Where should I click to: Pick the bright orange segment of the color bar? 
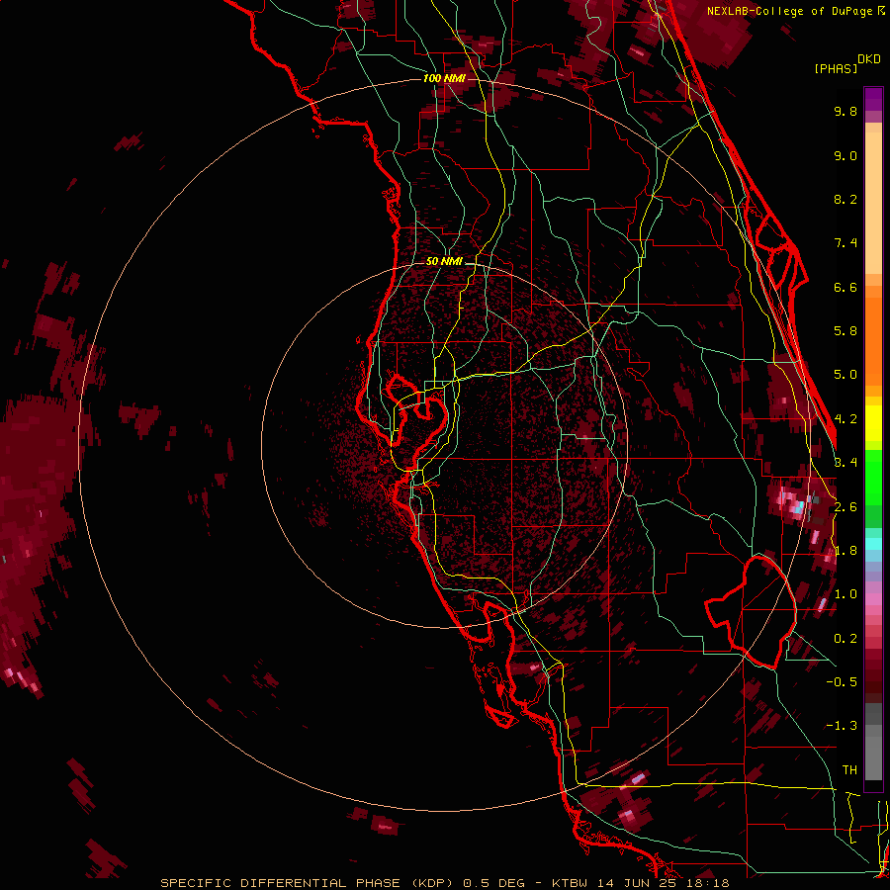(x=873, y=341)
